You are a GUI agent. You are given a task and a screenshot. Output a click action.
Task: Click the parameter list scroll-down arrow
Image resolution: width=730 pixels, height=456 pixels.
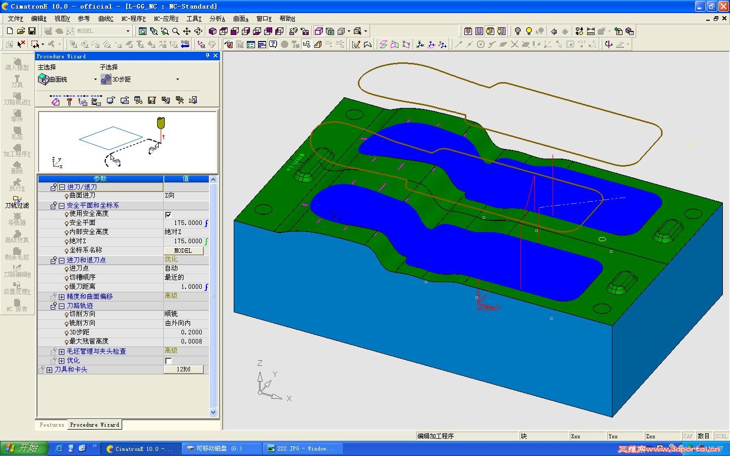coord(213,412)
